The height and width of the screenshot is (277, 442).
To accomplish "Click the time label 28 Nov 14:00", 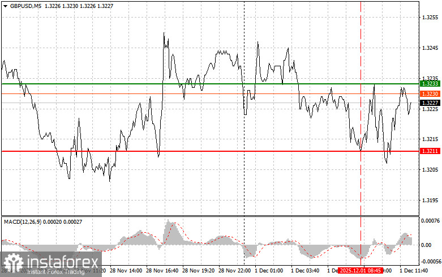I will click(x=126, y=271).
